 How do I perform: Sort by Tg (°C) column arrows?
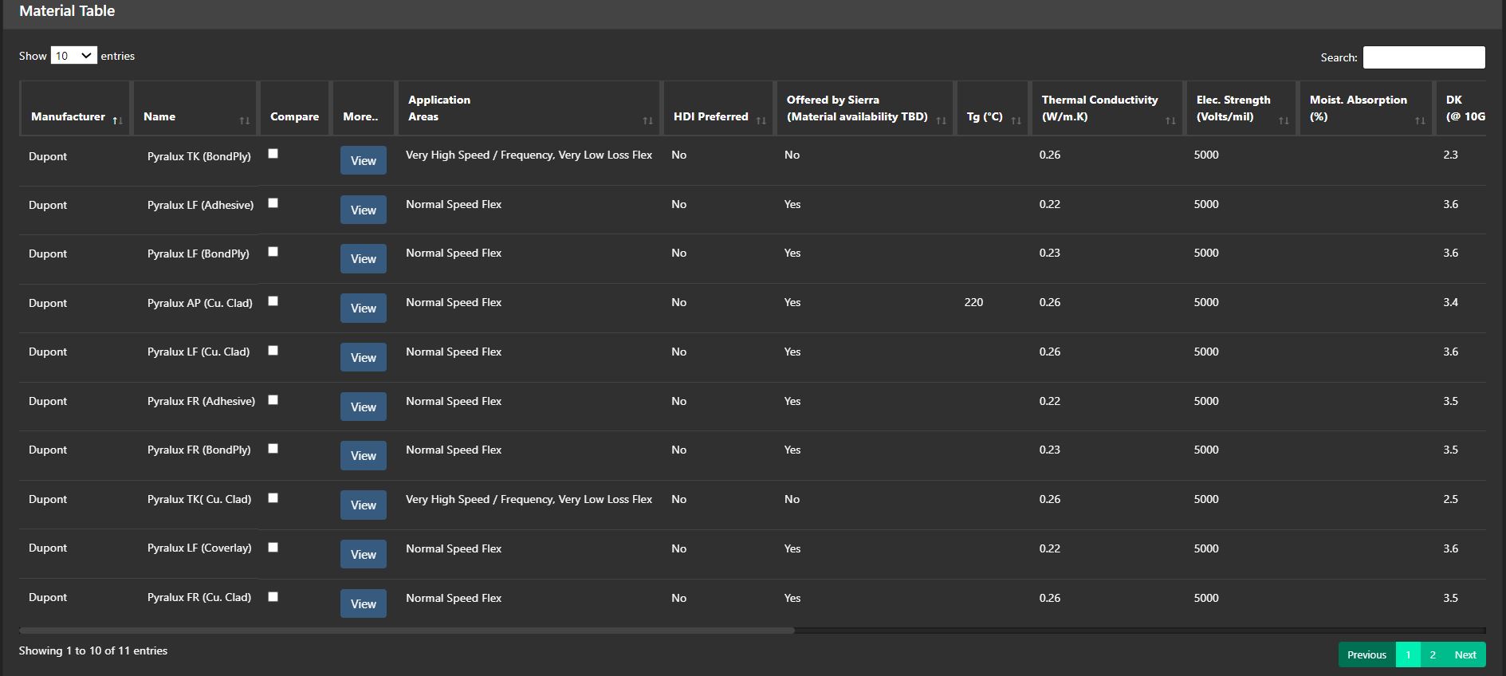pos(1016,120)
